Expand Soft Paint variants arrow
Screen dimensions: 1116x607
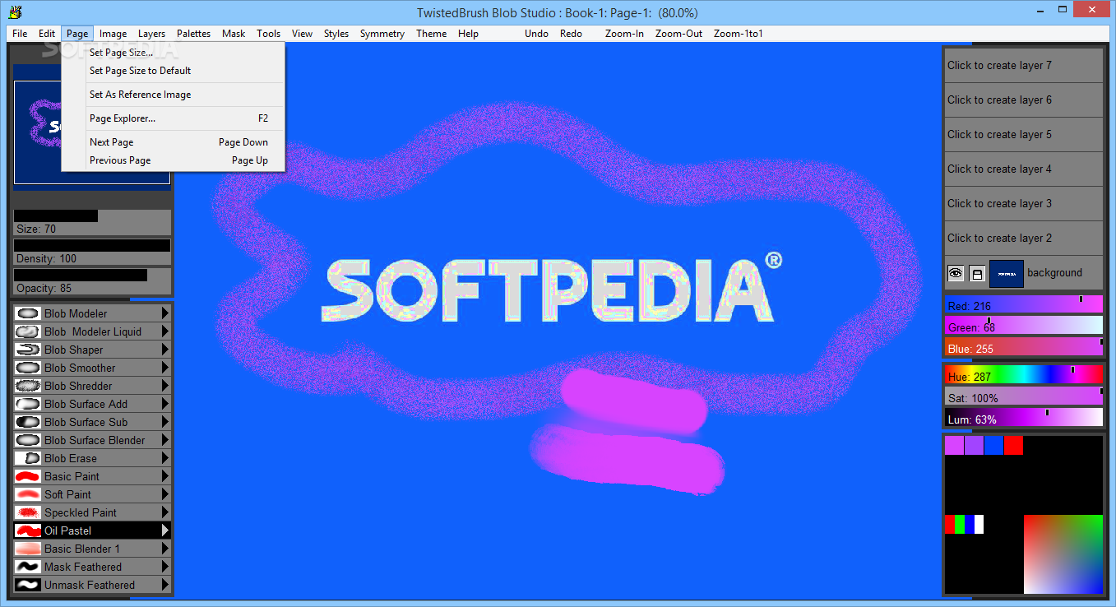(165, 494)
